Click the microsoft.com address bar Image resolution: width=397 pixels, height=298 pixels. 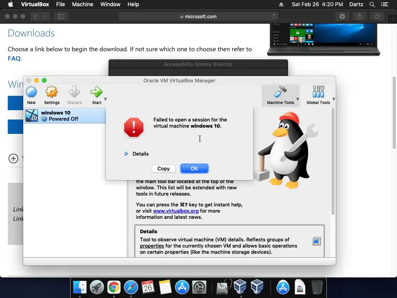pyautogui.click(x=198, y=16)
